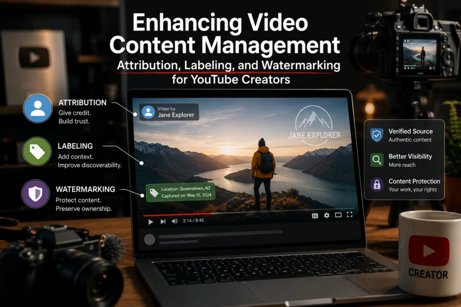Click the Verified Source title text
This screenshot has width=461, height=307.
point(411,131)
